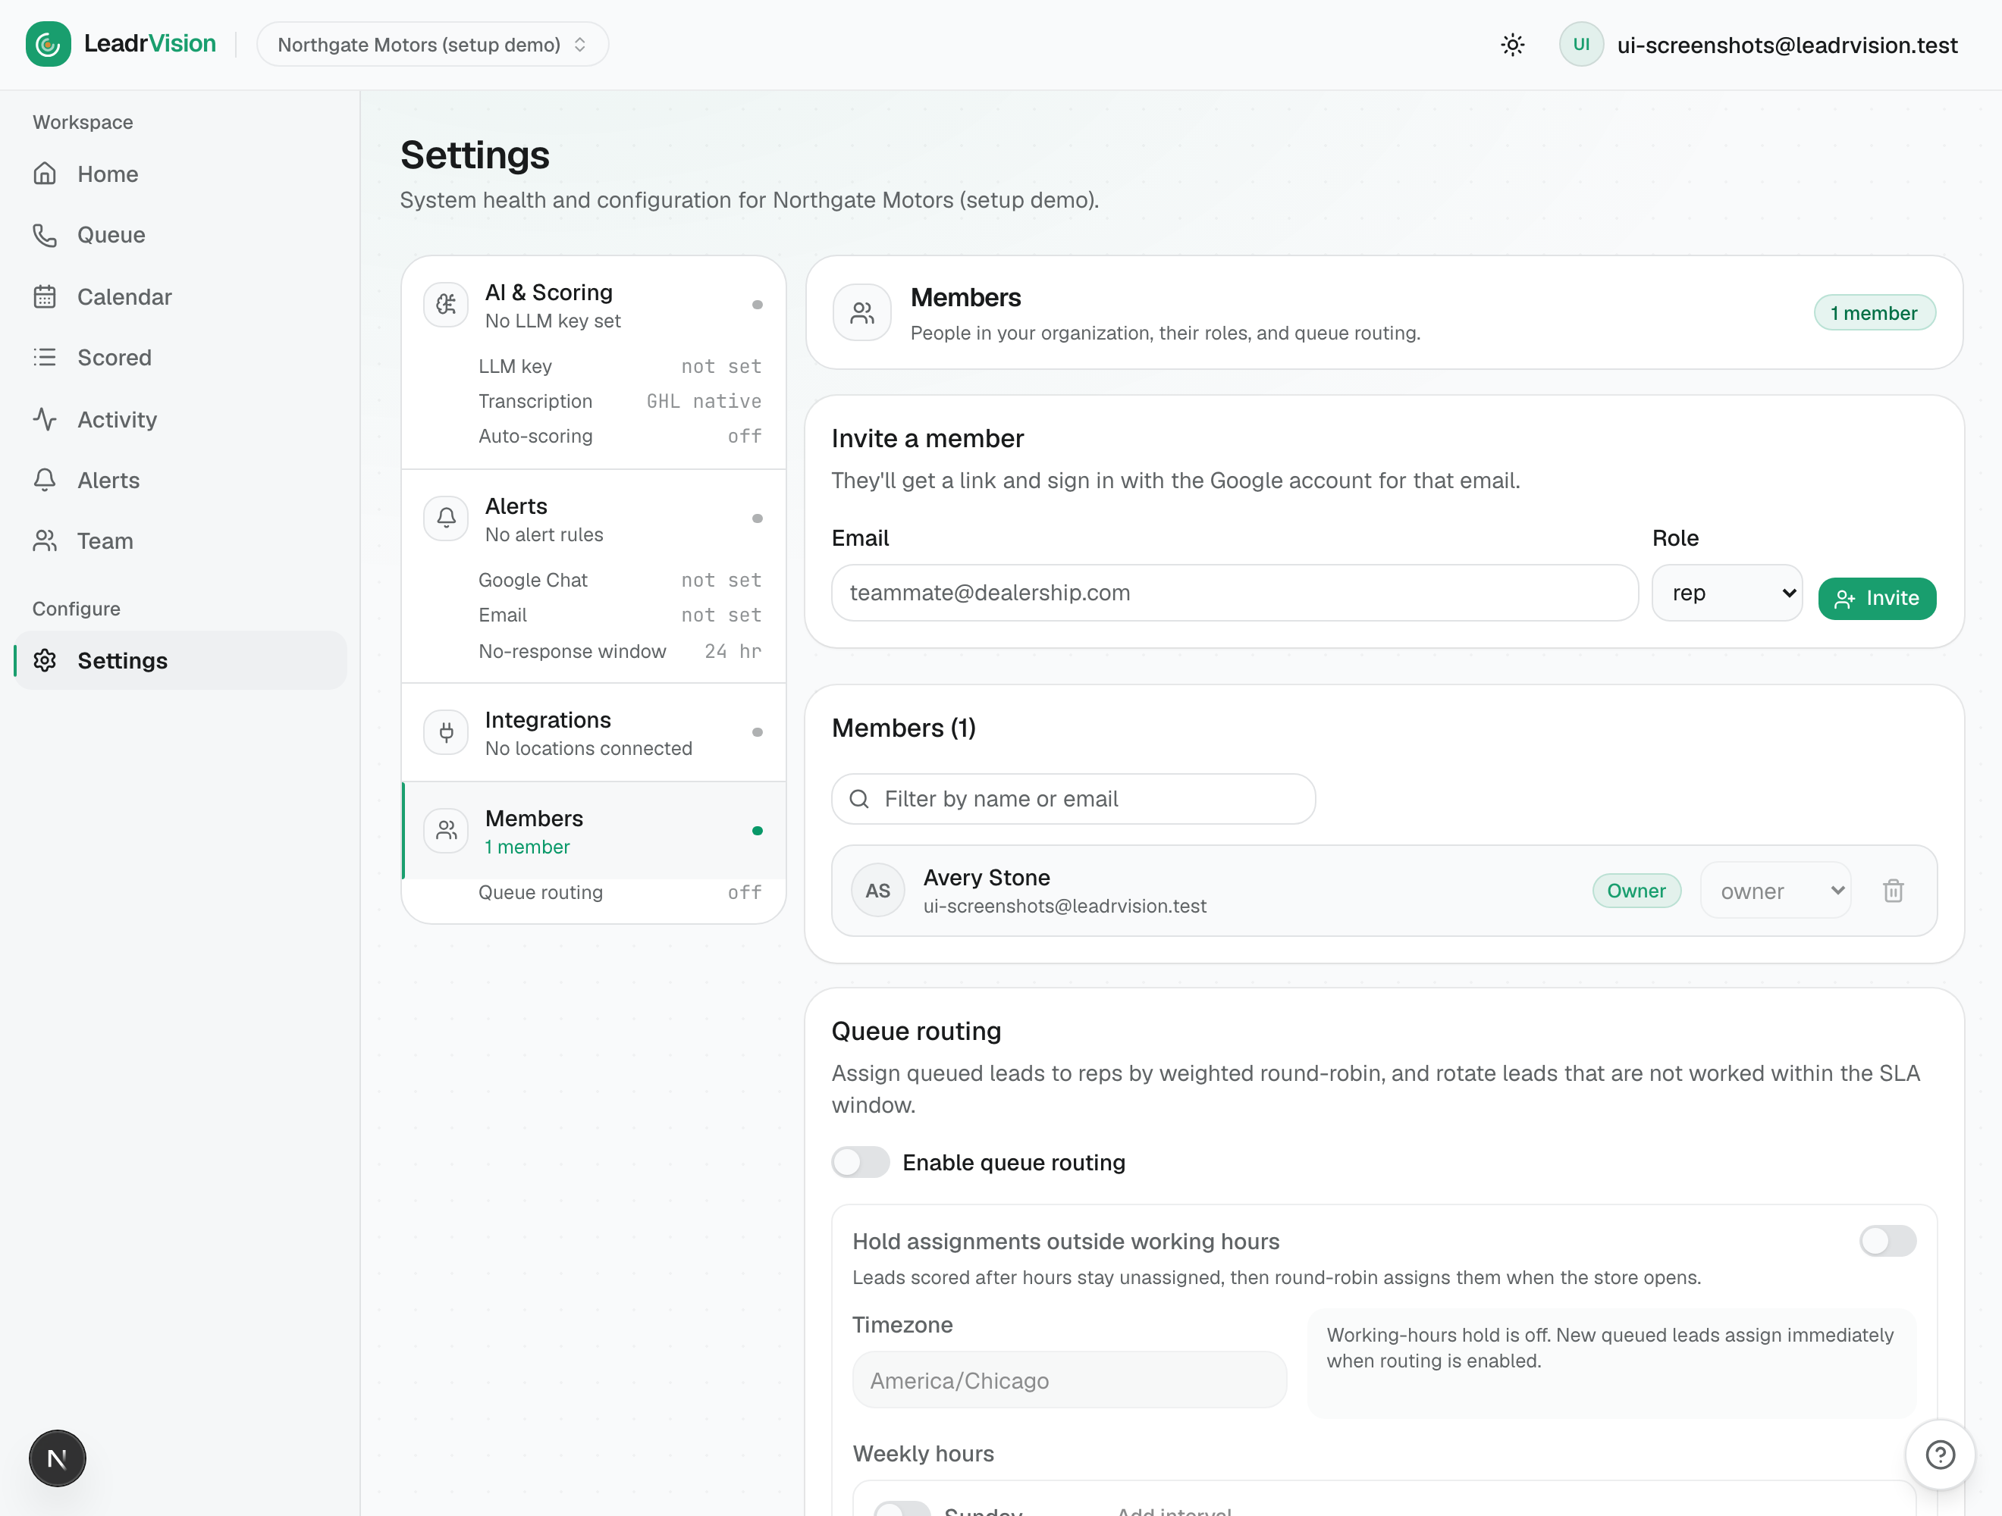This screenshot has width=2002, height=1516.
Task: Open the AI & Scoring settings section
Action: pos(594,305)
